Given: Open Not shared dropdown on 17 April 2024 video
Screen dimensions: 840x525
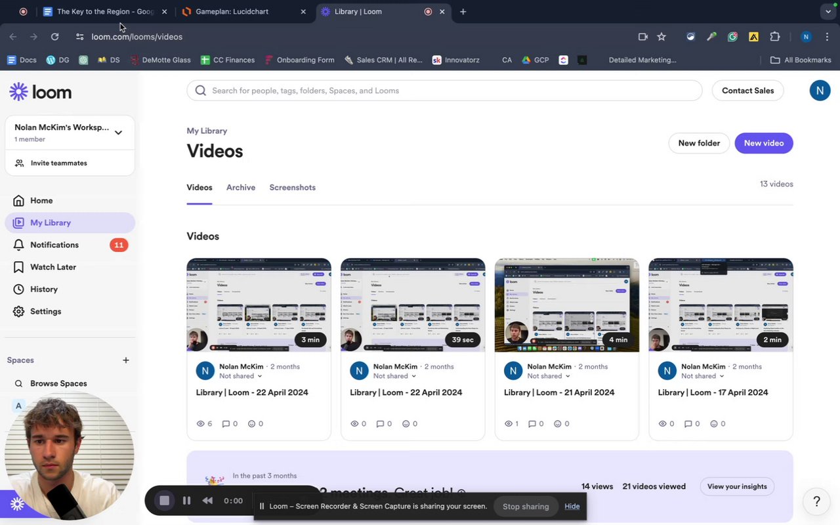Looking at the screenshot, I should 702,376.
